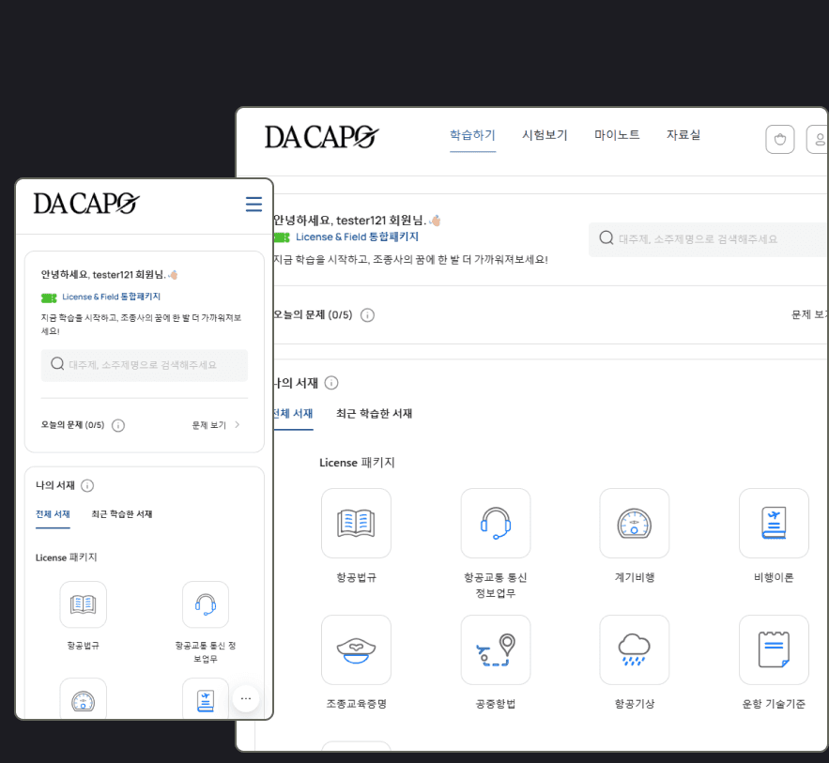
Task: Expand 문제 보기 chevron in mobile view
Action: tap(237, 425)
